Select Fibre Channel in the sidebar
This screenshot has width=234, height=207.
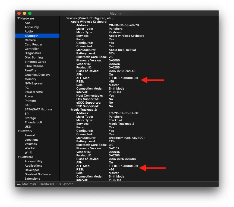34,66
